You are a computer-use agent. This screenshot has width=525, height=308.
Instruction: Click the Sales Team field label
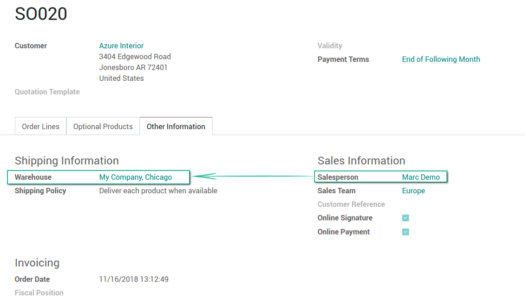click(336, 191)
